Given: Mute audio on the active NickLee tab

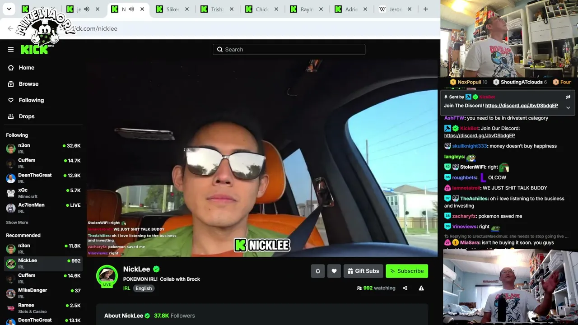Looking at the screenshot, I should point(131,9).
